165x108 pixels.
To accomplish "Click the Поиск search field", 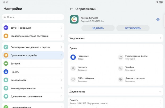I will click(33, 17).
